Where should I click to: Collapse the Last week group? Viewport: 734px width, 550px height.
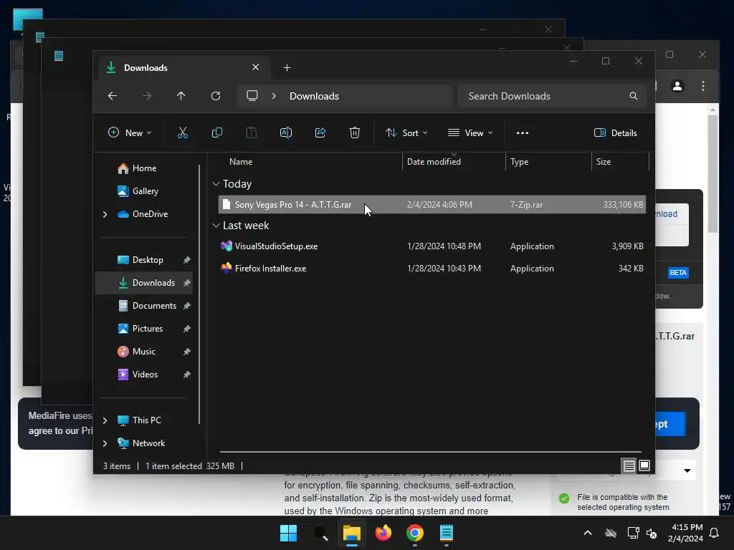216,226
